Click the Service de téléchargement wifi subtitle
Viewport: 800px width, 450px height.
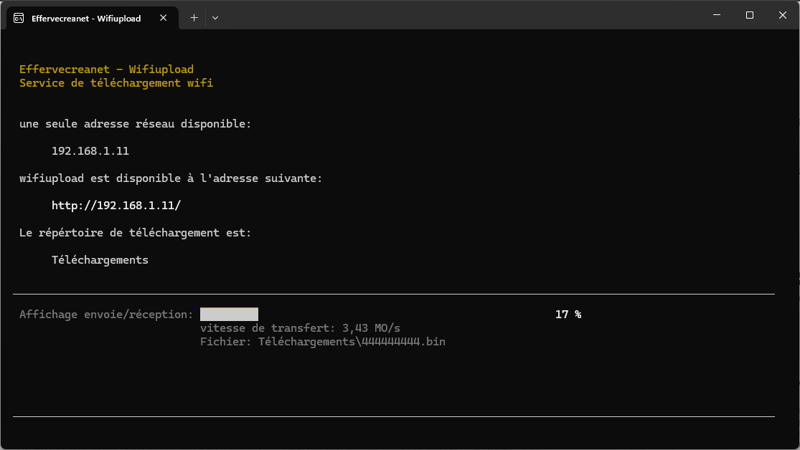point(116,83)
